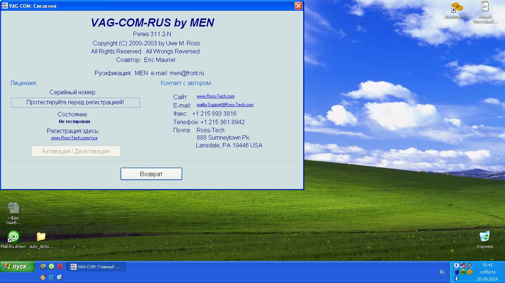Launch Opera from quick launch

tap(60, 266)
